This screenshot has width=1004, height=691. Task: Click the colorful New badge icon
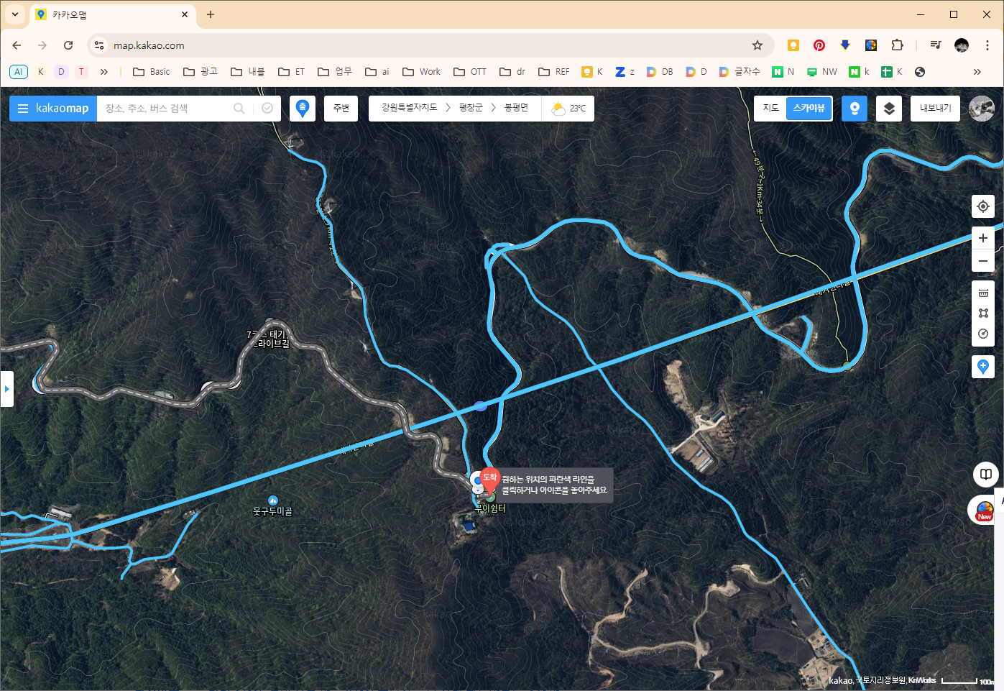(984, 511)
